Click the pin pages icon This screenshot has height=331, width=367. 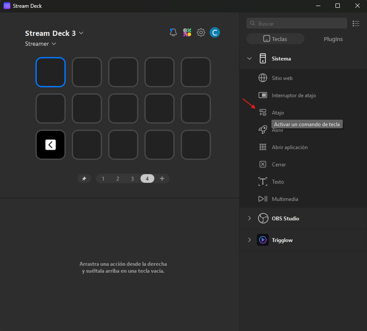coord(84,179)
